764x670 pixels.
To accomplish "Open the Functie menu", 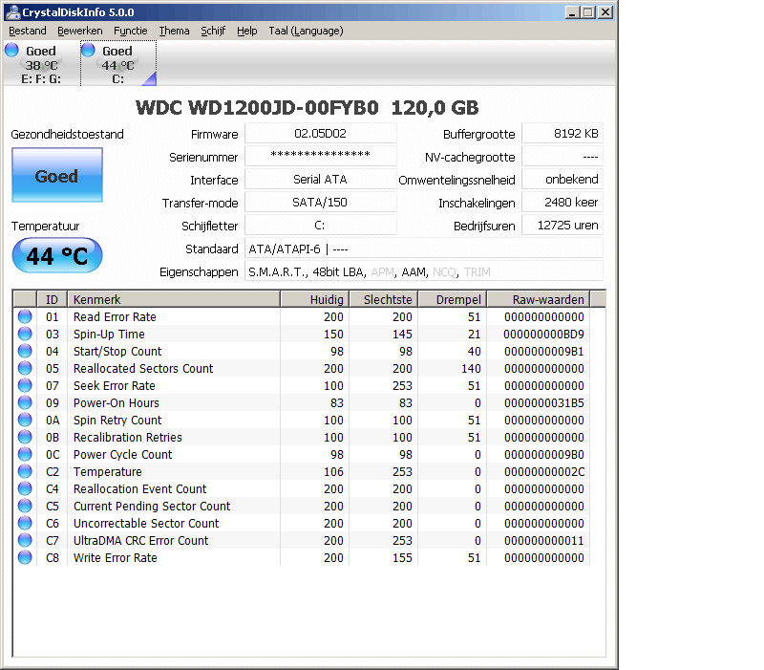I will pyautogui.click(x=131, y=31).
